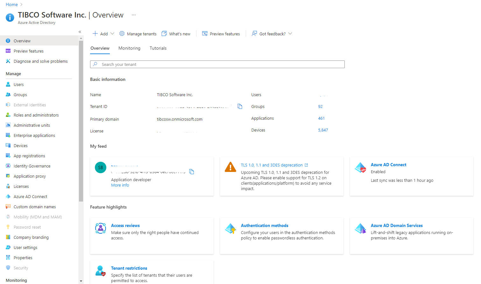Click the SB user avatar
The height and width of the screenshot is (284, 481).
coord(101,167)
